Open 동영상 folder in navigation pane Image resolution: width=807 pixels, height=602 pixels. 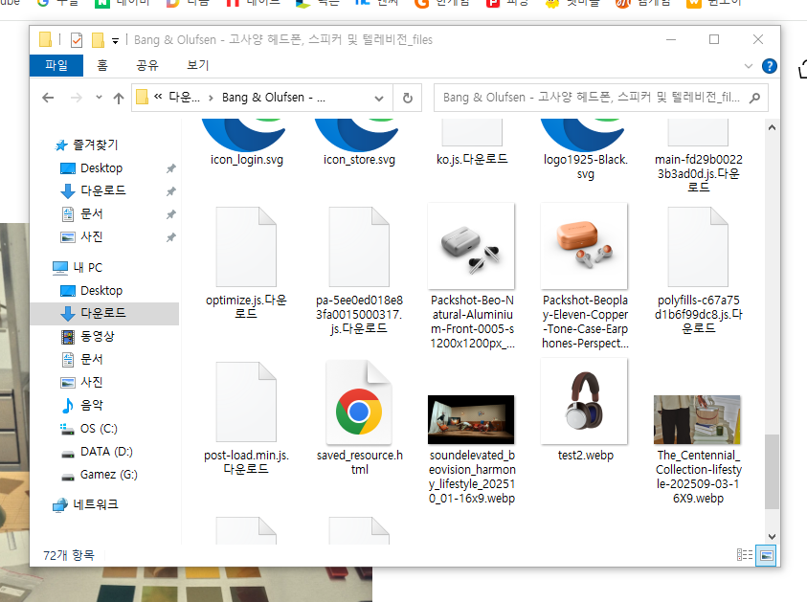tap(98, 337)
